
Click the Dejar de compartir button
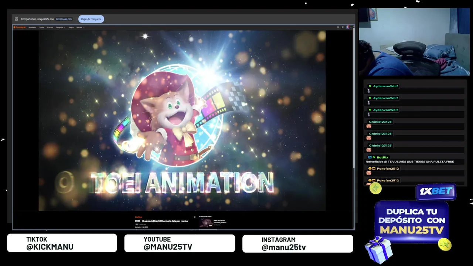91,19
